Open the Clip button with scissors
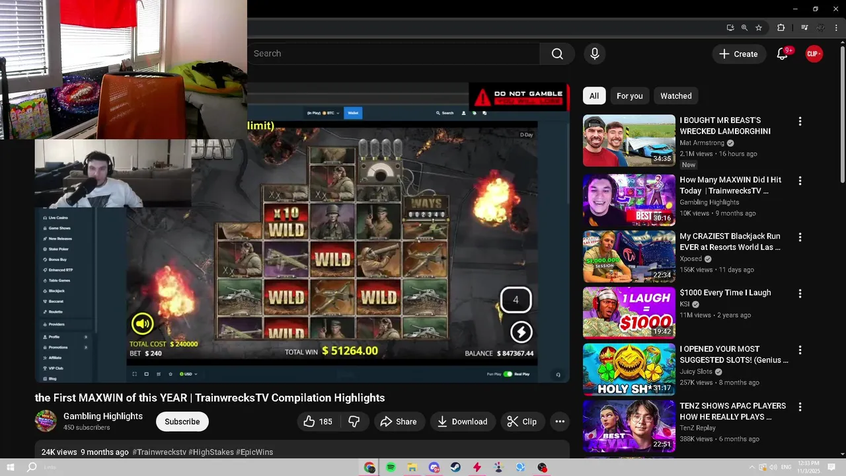 521,422
